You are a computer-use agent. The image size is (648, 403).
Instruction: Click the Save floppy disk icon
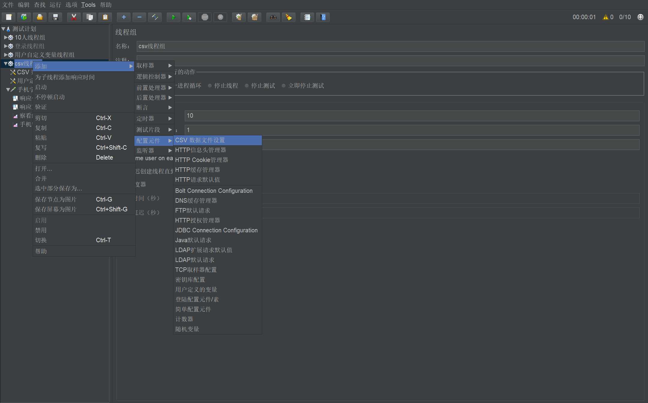click(55, 17)
